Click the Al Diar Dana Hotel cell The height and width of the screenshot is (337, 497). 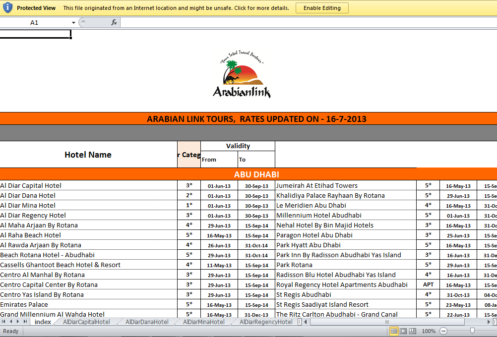point(88,195)
